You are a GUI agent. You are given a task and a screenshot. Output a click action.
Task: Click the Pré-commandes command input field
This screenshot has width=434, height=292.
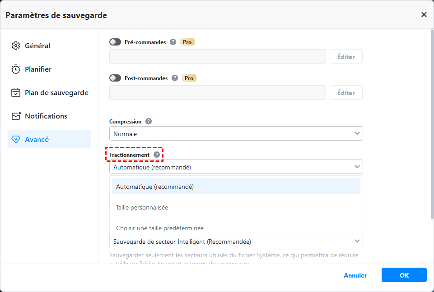coord(217,56)
